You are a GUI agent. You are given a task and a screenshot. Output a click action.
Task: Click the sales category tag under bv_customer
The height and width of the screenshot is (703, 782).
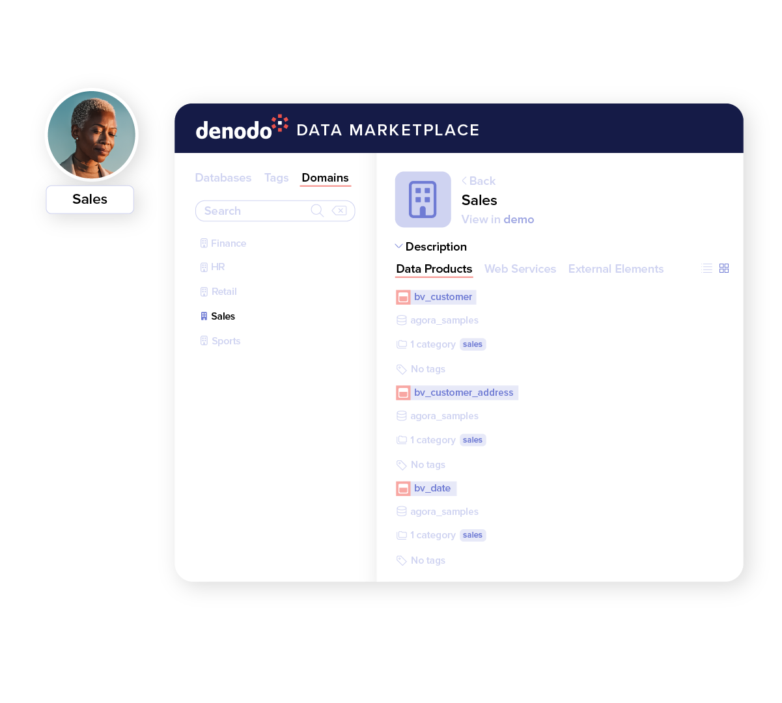coord(473,344)
